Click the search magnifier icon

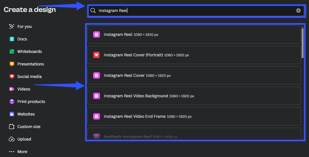[x=93, y=11]
